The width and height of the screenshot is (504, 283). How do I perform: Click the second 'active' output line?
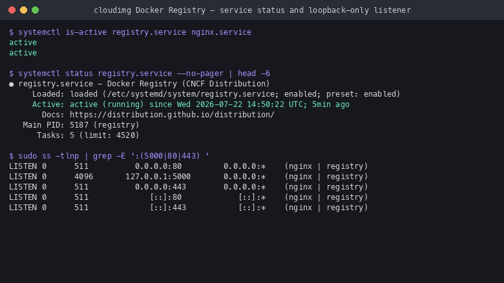click(x=23, y=53)
